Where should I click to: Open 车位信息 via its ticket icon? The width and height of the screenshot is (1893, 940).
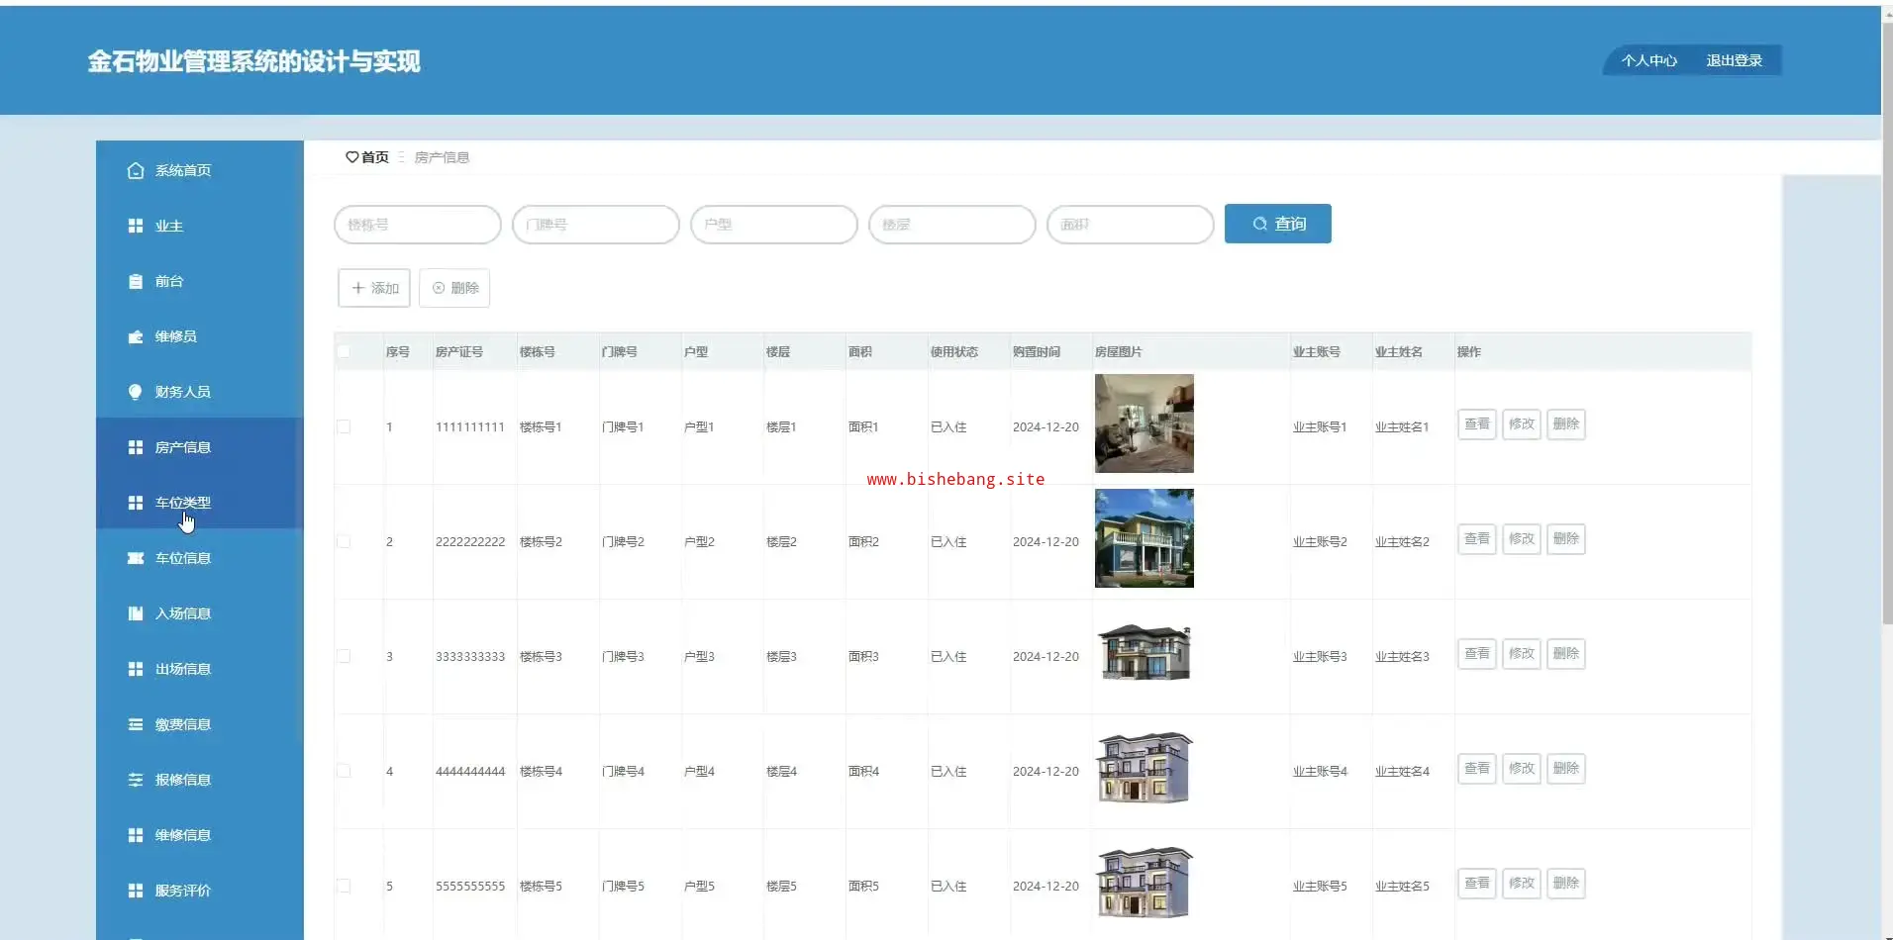click(136, 558)
